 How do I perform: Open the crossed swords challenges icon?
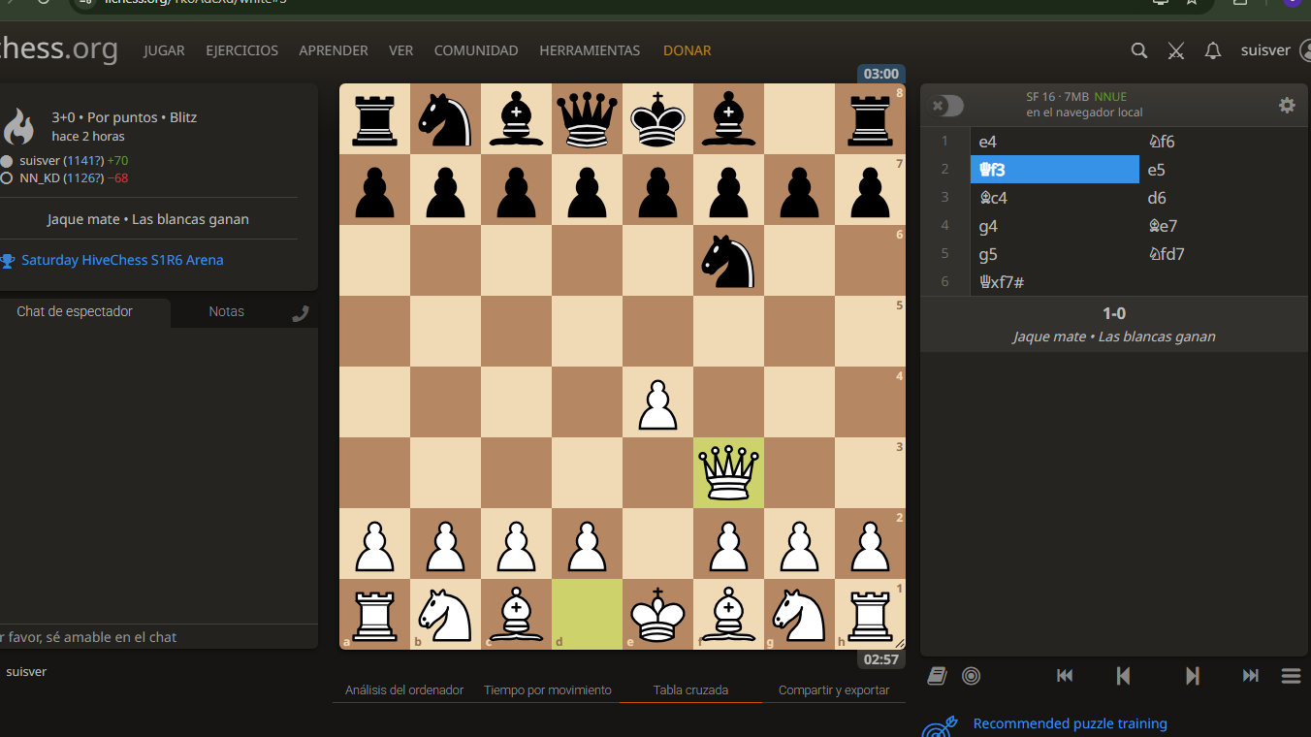(x=1176, y=50)
